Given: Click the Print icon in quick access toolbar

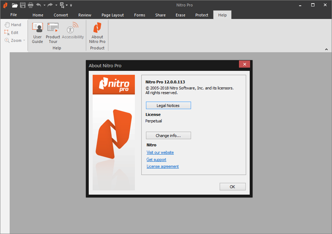Looking at the screenshot, I should [30, 5].
